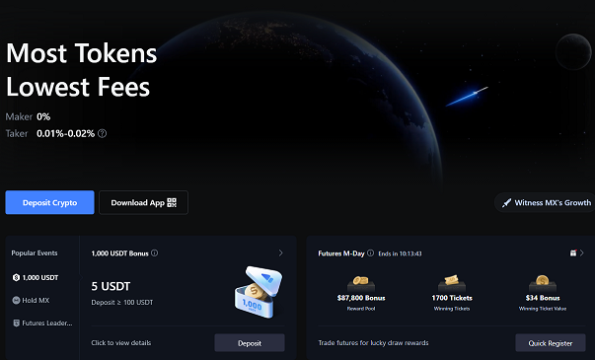Click the Taker fee help question-mark icon
The image size is (595, 360).
pos(102,133)
